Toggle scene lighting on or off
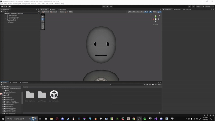 click(138, 12)
